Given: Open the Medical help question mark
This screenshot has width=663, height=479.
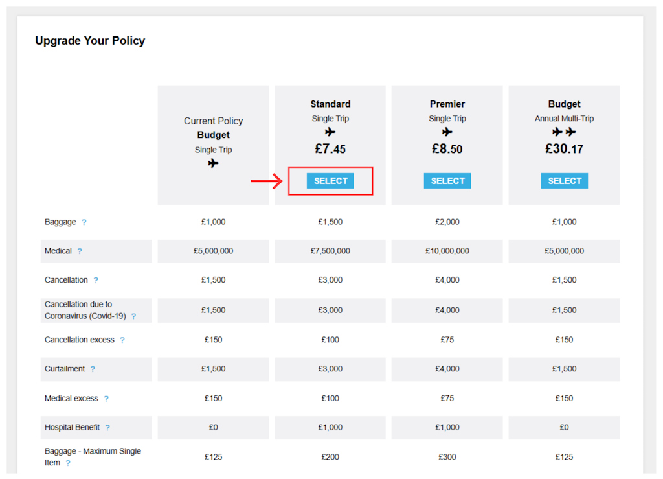Looking at the screenshot, I should [x=80, y=251].
